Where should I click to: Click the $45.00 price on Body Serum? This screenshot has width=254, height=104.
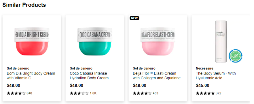click(202, 85)
